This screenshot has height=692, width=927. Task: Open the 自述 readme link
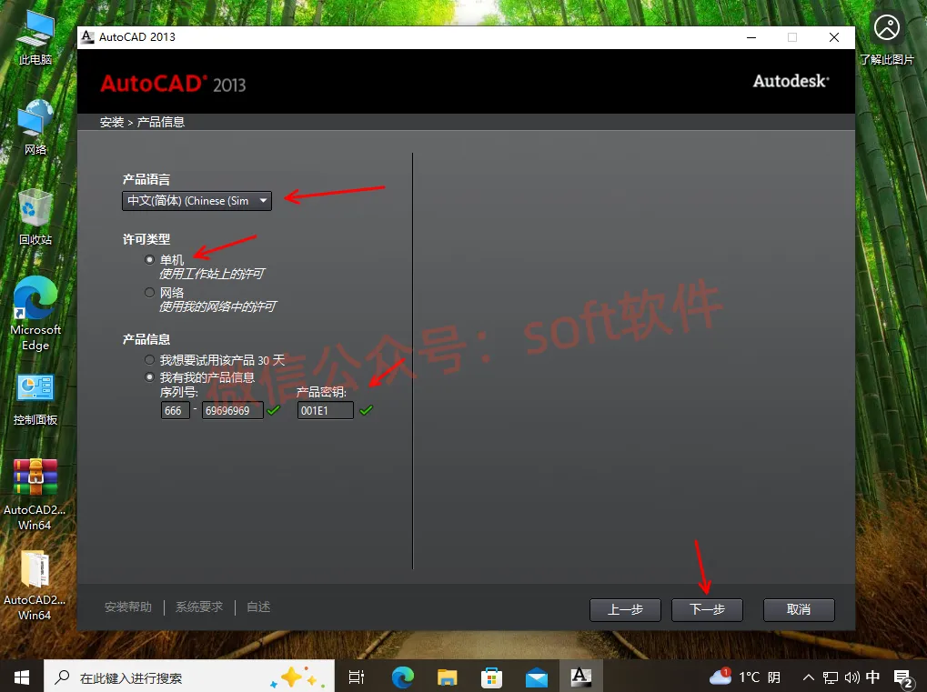tap(258, 607)
